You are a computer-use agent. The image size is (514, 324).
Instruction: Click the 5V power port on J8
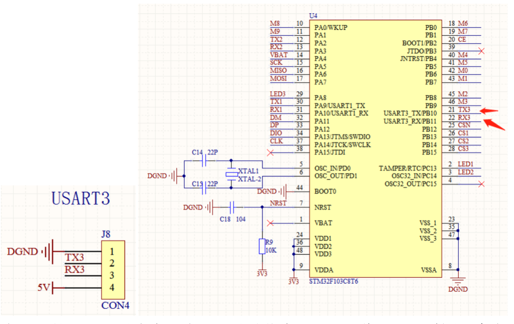[x=45, y=288]
